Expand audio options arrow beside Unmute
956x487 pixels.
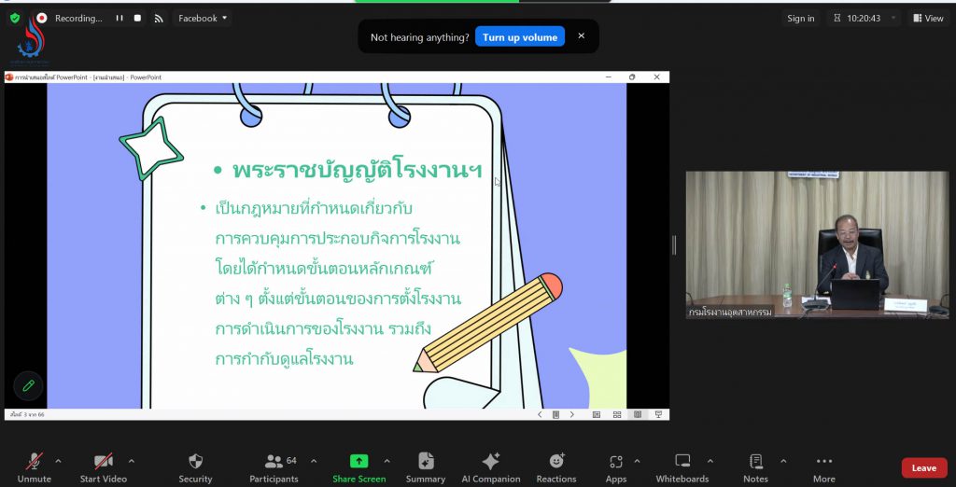click(59, 462)
